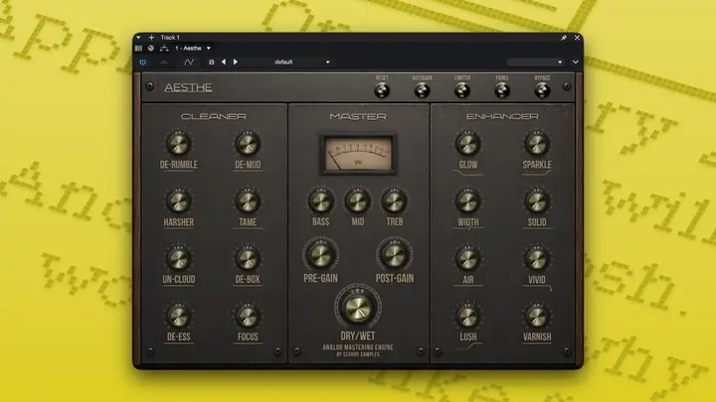The height and width of the screenshot is (402, 716).
Task: Click the round dial icon beside routing
Action: (x=151, y=48)
